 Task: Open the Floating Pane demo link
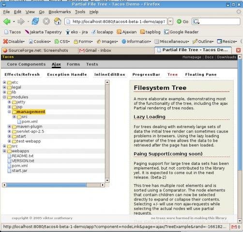coord(201,74)
